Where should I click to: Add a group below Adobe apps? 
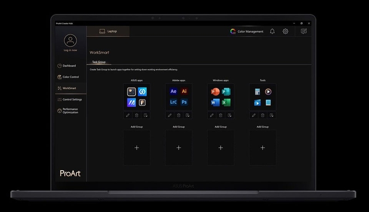pos(179,147)
